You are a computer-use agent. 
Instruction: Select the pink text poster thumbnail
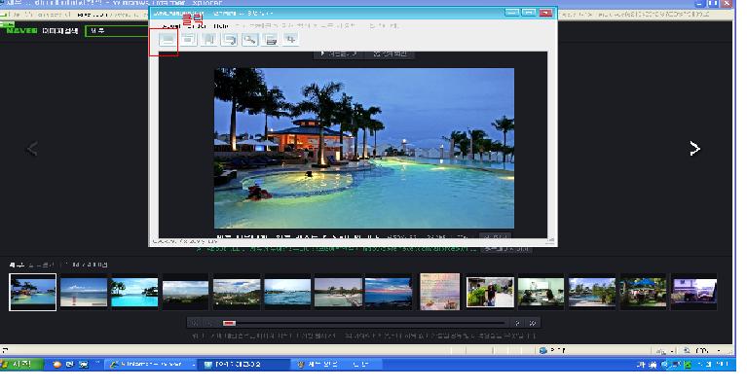[x=439, y=292]
